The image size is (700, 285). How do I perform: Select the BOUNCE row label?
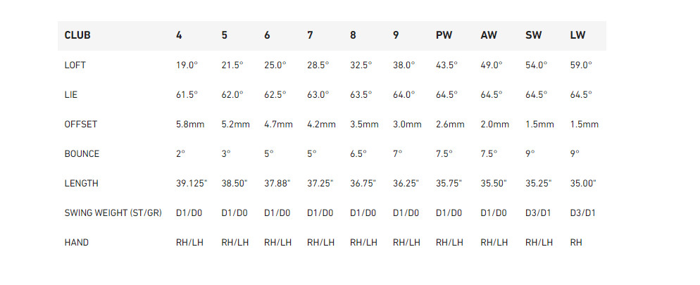[x=82, y=153]
